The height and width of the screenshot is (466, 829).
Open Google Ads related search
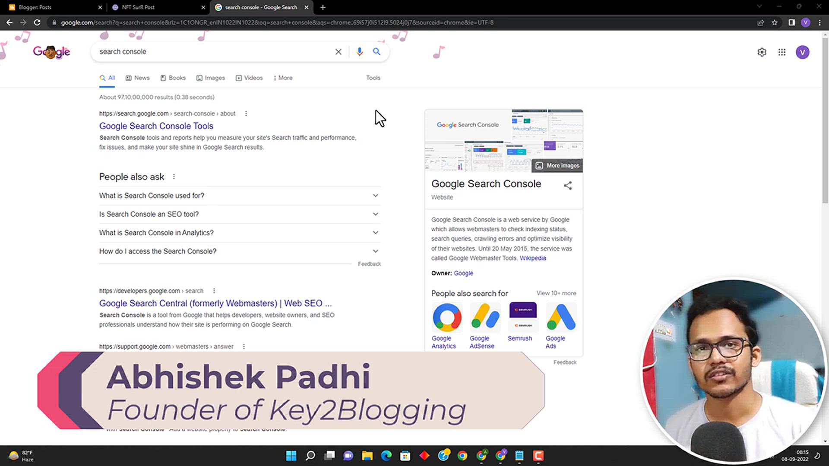560,326
